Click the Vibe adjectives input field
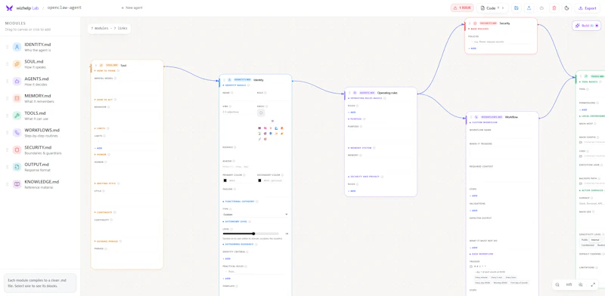 (x=237, y=113)
